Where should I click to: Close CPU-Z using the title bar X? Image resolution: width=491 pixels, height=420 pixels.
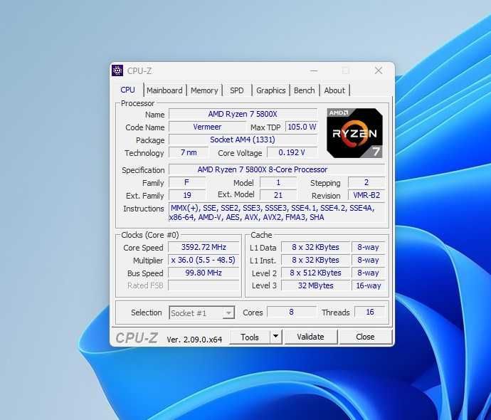tap(379, 70)
